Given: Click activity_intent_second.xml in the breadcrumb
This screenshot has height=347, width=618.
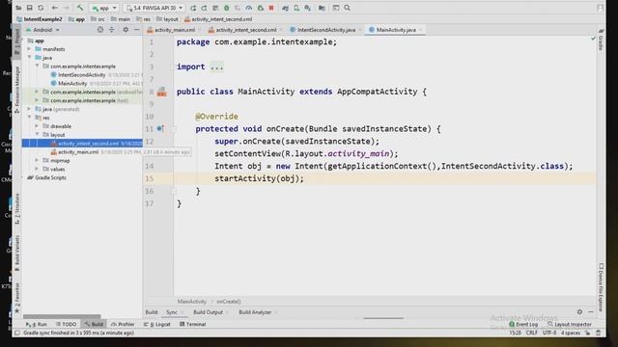Looking at the screenshot, I should [x=218, y=19].
